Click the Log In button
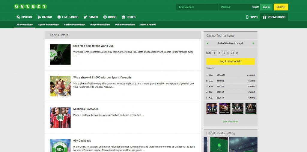 point(266,7)
